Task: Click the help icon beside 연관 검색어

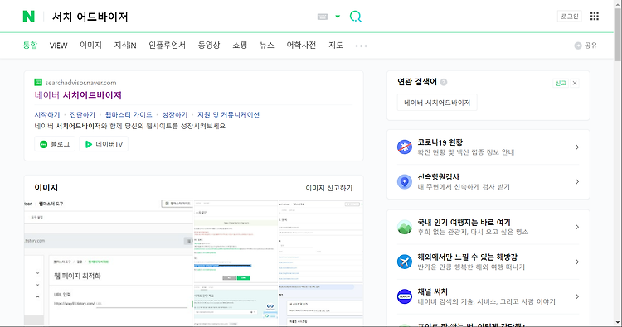Action: [x=444, y=82]
